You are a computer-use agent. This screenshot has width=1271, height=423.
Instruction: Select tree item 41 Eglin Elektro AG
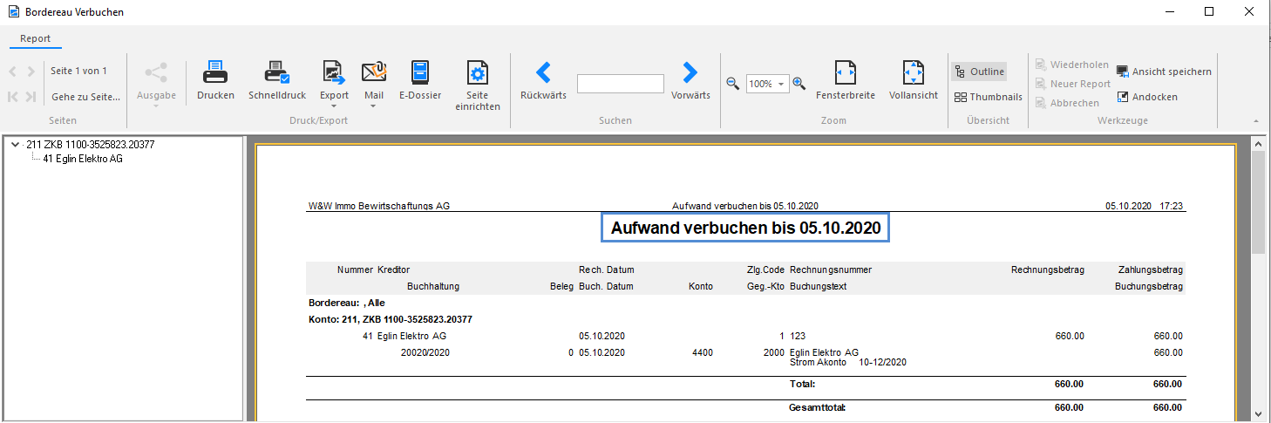[83, 159]
